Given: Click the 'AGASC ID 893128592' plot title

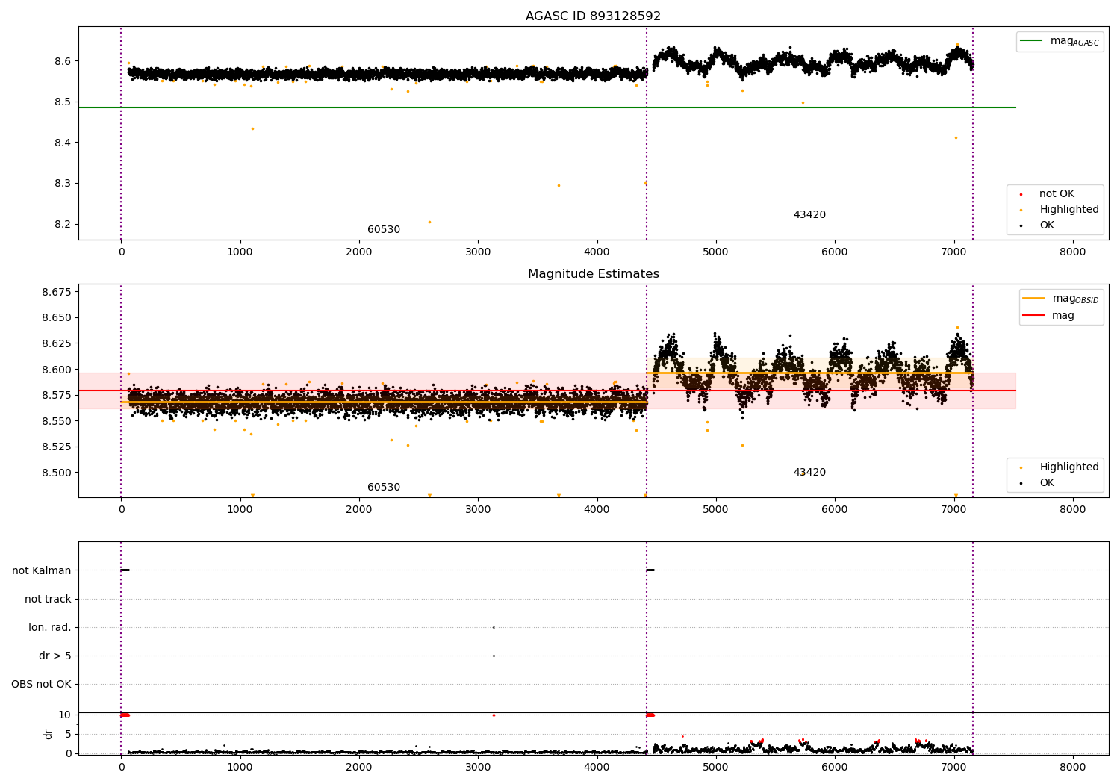Looking at the screenshot, I should coord(594,16).
